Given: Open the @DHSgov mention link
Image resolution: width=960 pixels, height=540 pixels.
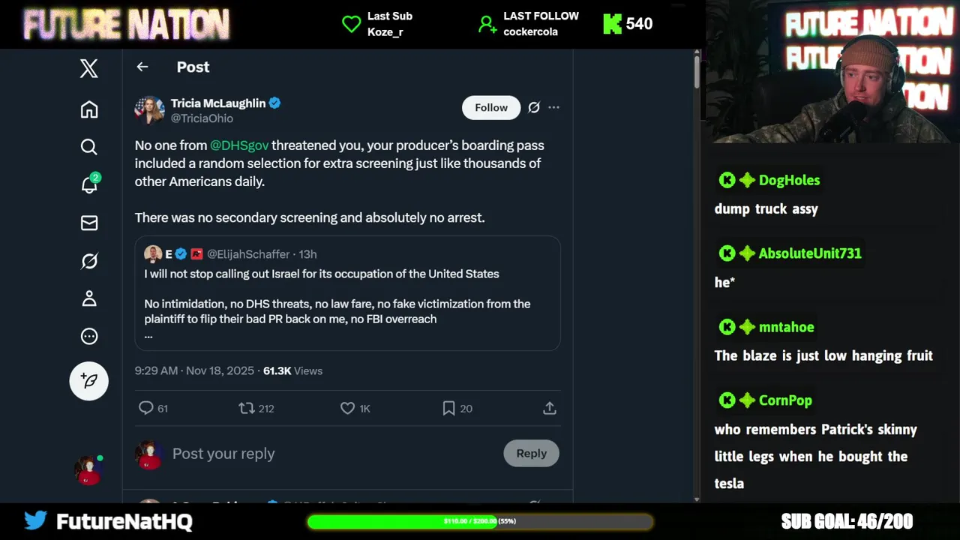Looking at the screenshot, I should tap(239, 145).
